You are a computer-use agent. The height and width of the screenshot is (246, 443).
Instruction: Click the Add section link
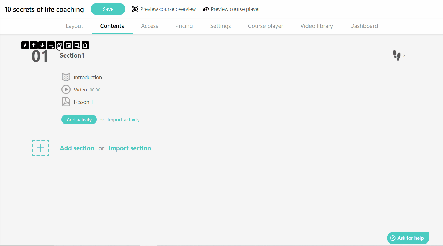(77, 148)
